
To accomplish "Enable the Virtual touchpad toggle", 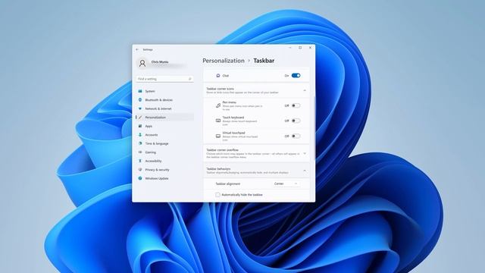I will pyautogui.click(x=296, y=136).
